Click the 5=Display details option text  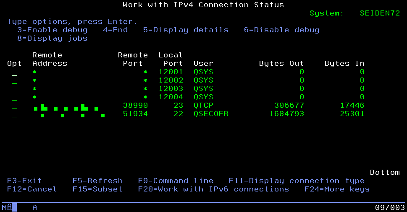[186, 30]
